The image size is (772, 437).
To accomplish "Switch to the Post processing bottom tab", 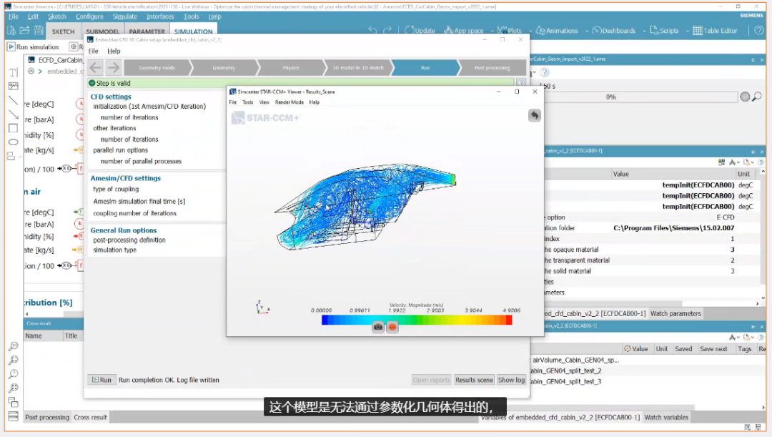I will pos(47,417).
